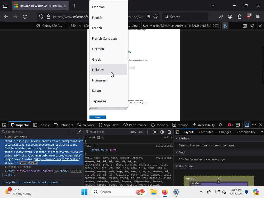
Task: Toggle reader view icon
Action: point(148,16)
